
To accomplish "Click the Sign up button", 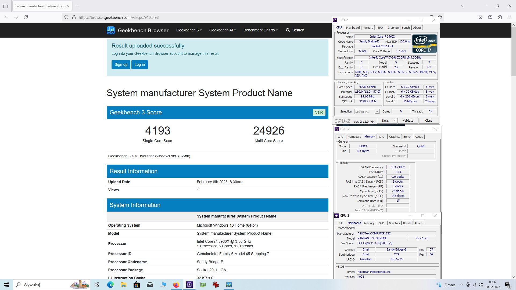I will pos(121,64).
